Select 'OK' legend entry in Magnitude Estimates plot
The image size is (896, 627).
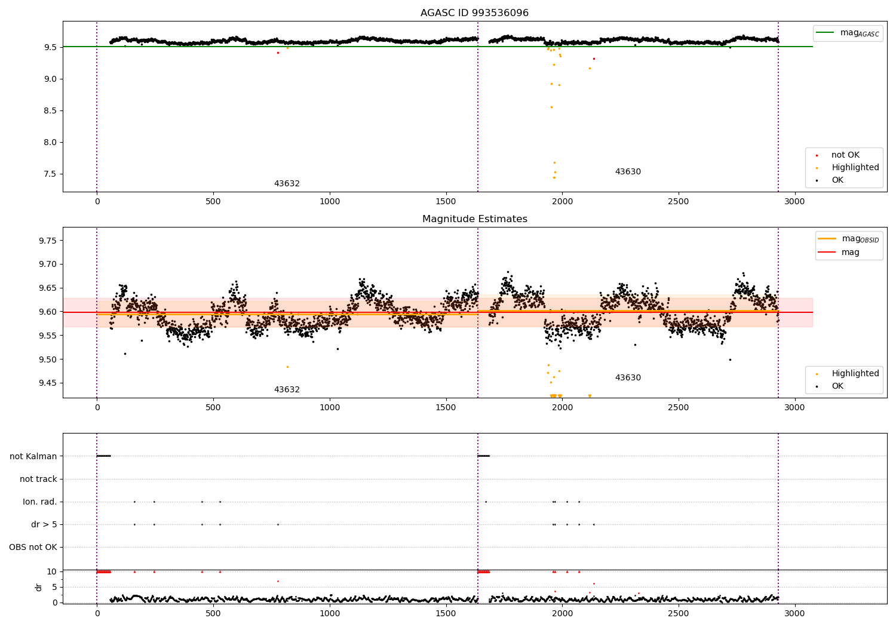[837, 386]
